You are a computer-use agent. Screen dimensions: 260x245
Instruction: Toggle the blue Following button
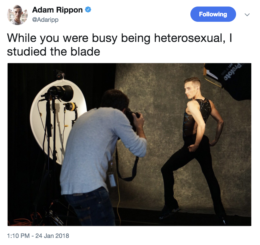click(x=213, y=14)
